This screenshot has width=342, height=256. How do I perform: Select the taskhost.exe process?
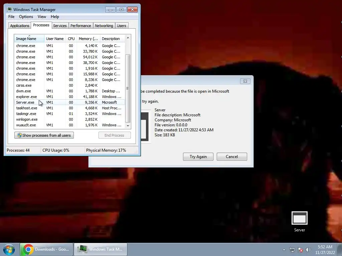[x=69, y=108]
